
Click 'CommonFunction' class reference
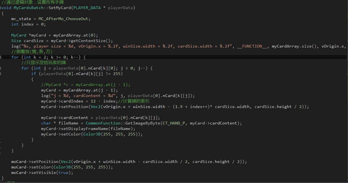point(103,123)
